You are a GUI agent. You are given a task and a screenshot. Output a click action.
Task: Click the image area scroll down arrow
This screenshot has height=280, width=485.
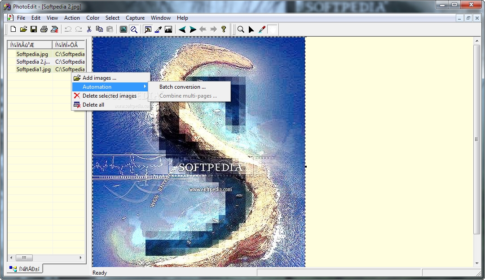click(476, 263)
